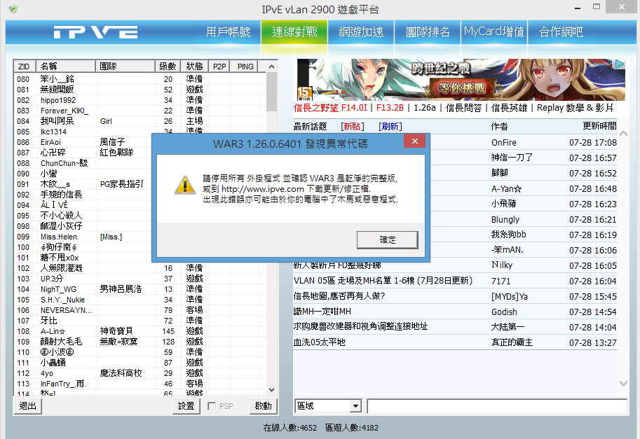Select user InFanTry_雨. in row 113
Viewport: 640px width, 439px height.
coord(140,384)
